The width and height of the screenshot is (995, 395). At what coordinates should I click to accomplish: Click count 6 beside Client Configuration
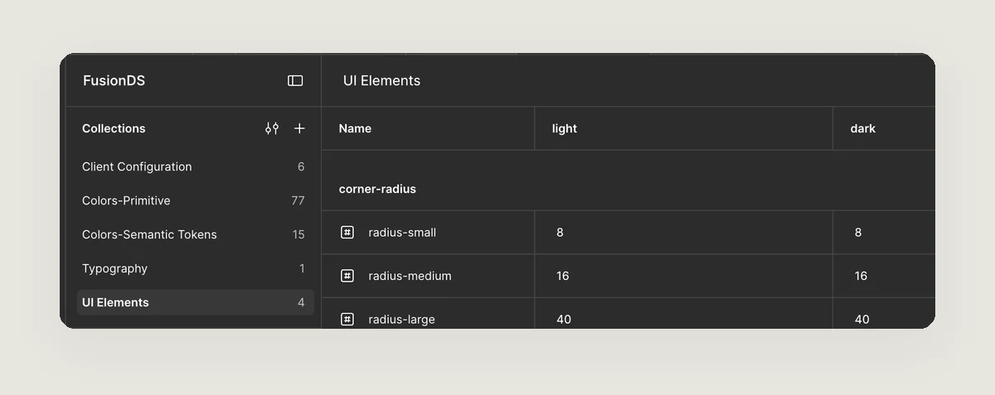[x=301, y=166]
